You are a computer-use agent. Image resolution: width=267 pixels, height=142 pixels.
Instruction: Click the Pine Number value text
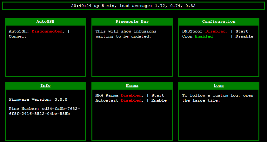(44, 111)
